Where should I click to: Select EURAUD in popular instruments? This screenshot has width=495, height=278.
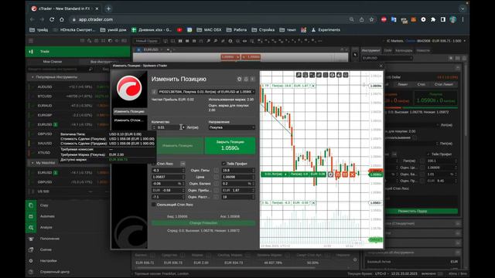[45, 106]
